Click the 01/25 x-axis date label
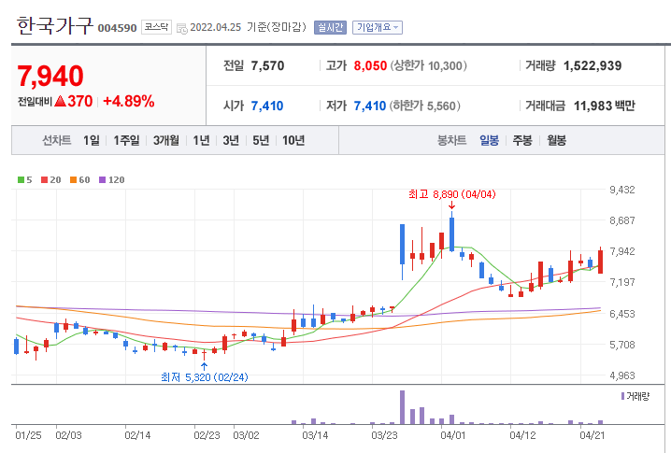671x453 pixels. 28,435
